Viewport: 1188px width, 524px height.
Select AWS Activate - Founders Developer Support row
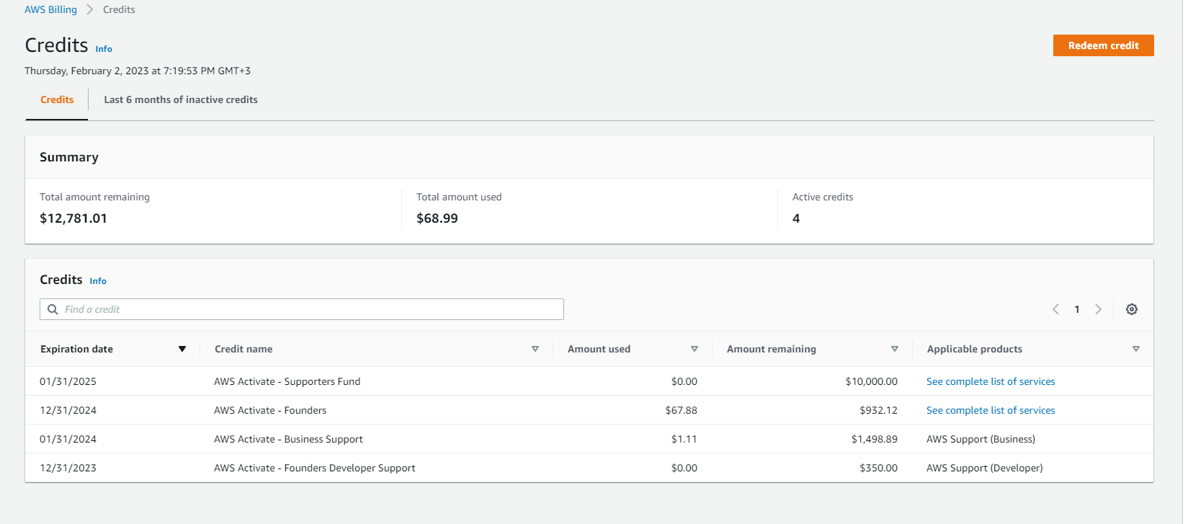click(589, 468)
